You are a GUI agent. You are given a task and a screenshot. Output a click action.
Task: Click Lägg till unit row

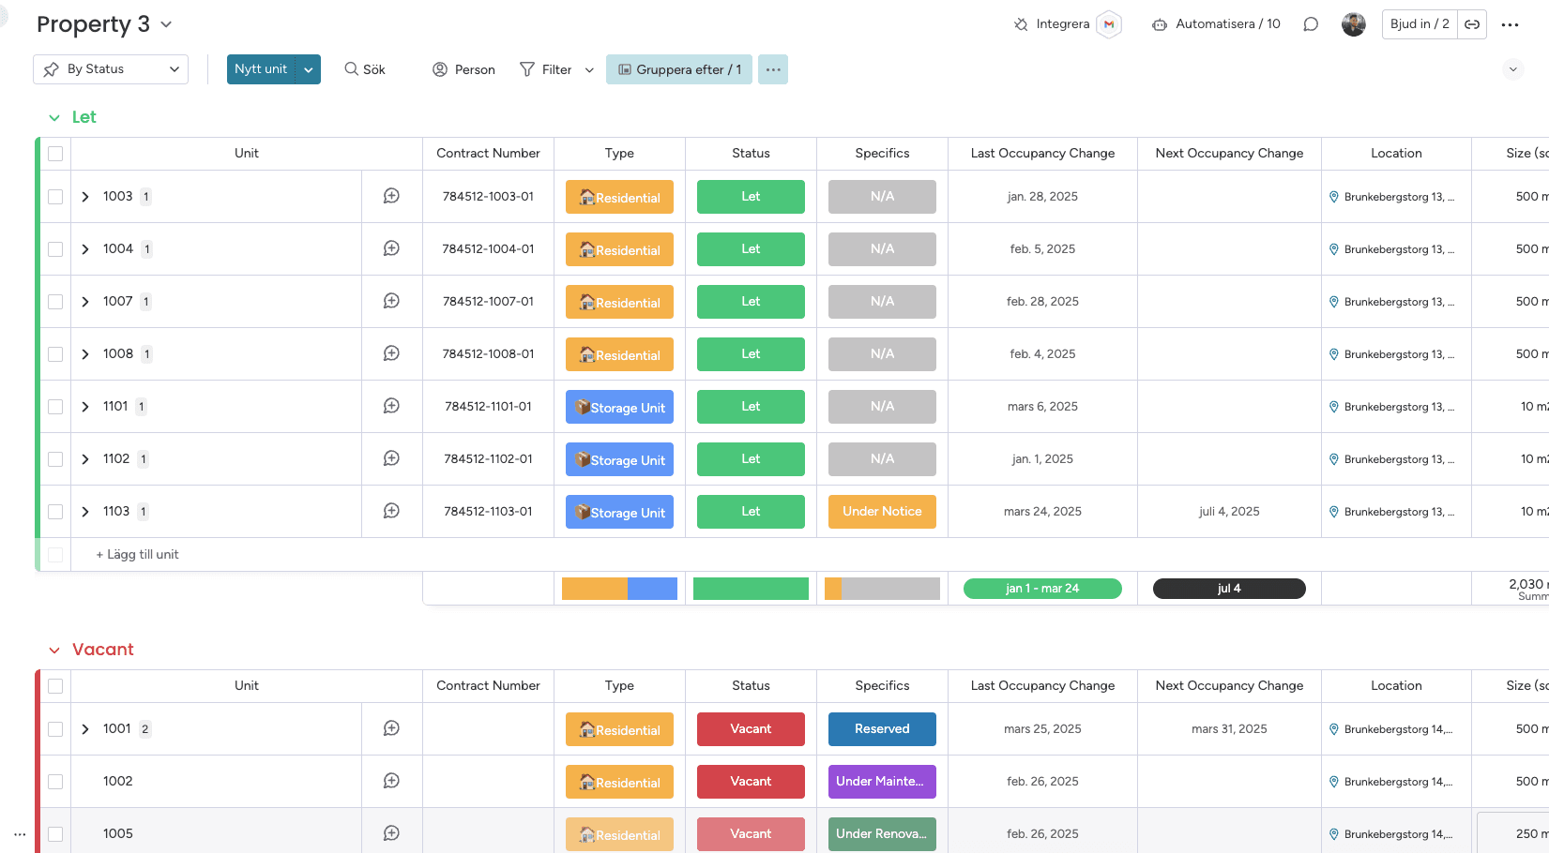point(137,555)
